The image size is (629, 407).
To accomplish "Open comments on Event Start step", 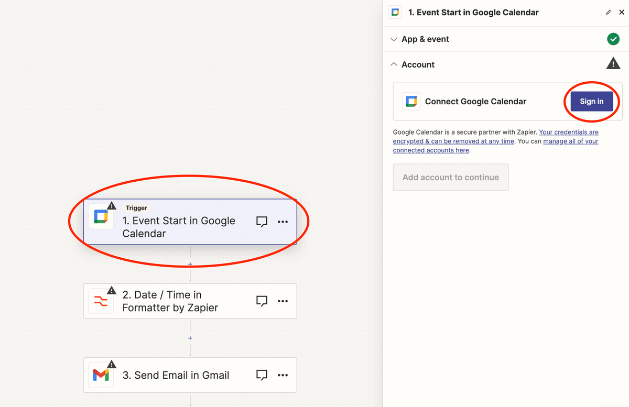I will click(x=262, y=222).
